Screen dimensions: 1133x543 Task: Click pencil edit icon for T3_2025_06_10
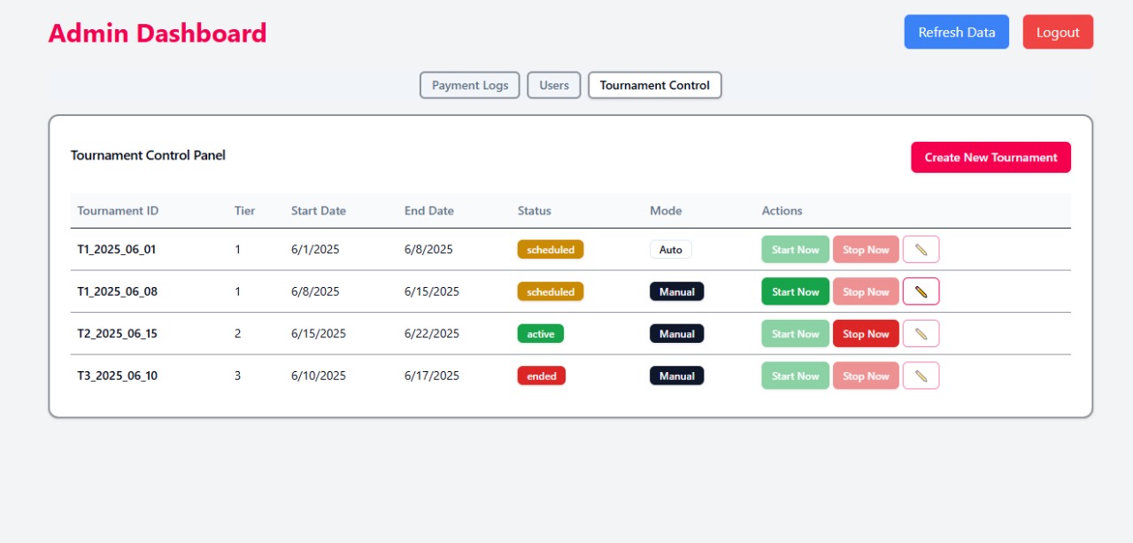point(921,376)
